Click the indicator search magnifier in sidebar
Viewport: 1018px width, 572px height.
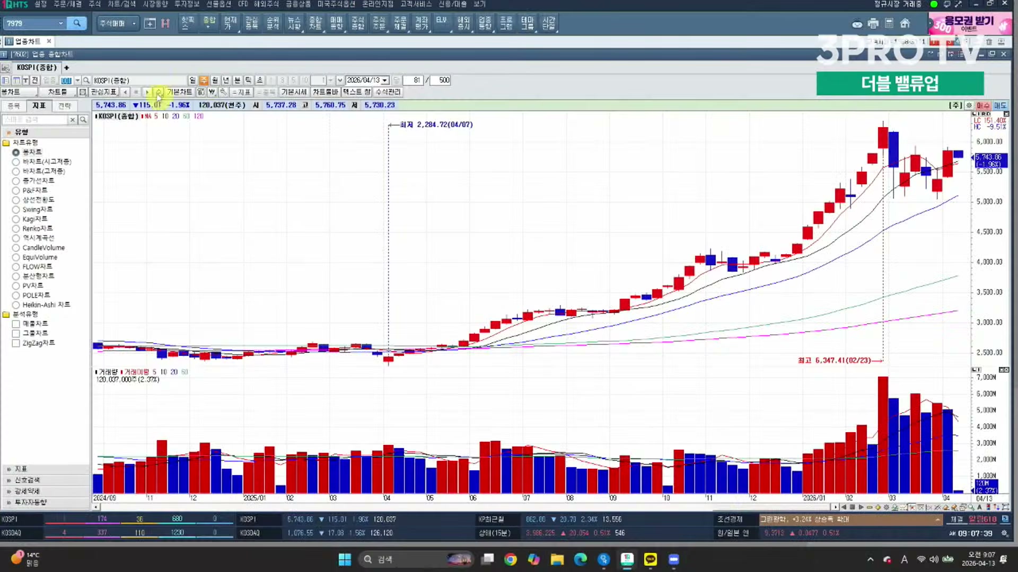pyautogui.click(x=83, y=120)
